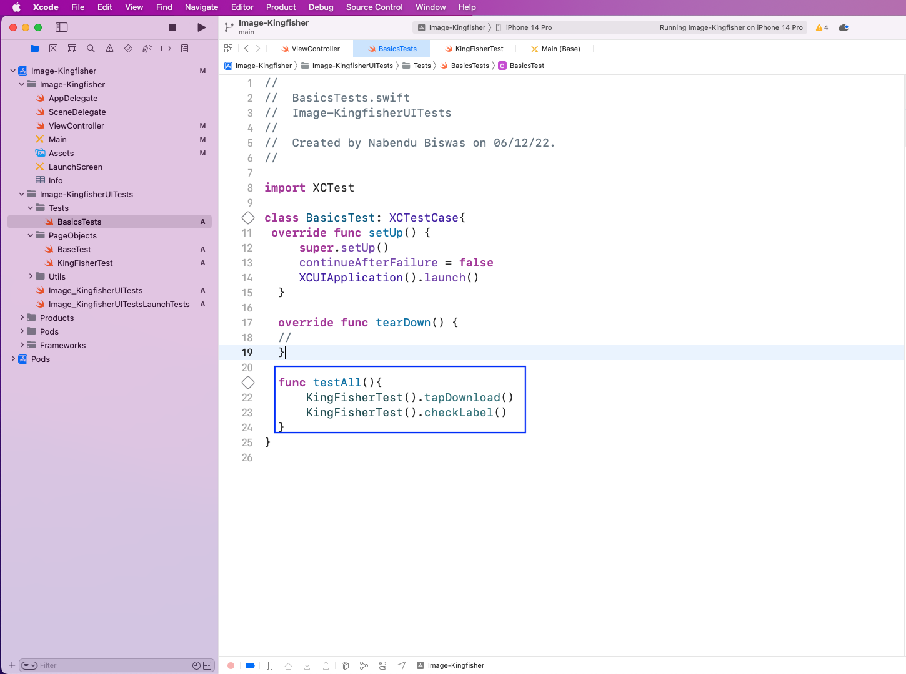Image resolution: width=906 pixels, height=674 pixels.
Task: Switch to the ViewController tab
Action: (x=310, y=49)
